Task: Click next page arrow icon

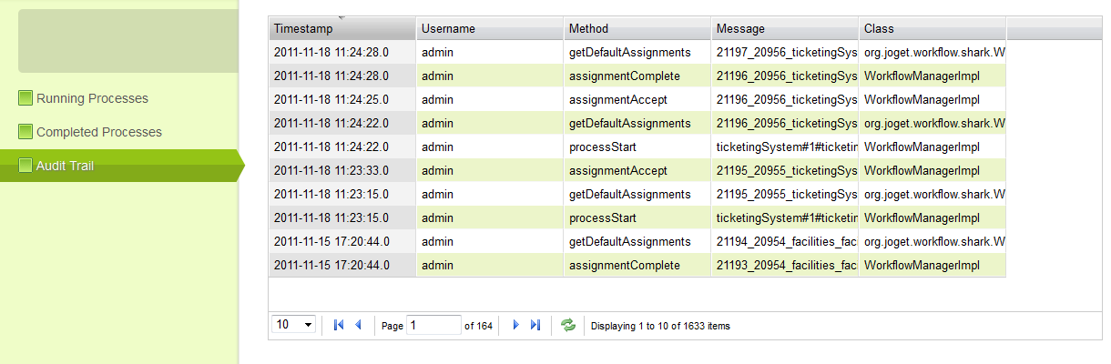Action: click(516, 325)
